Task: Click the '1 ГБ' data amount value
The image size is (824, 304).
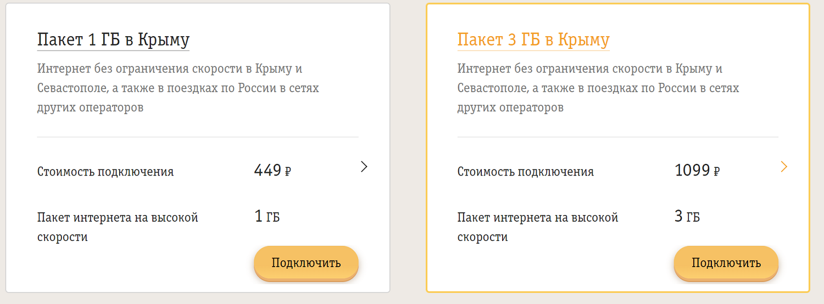Action: pyautogui.click(x=267, y=217)
